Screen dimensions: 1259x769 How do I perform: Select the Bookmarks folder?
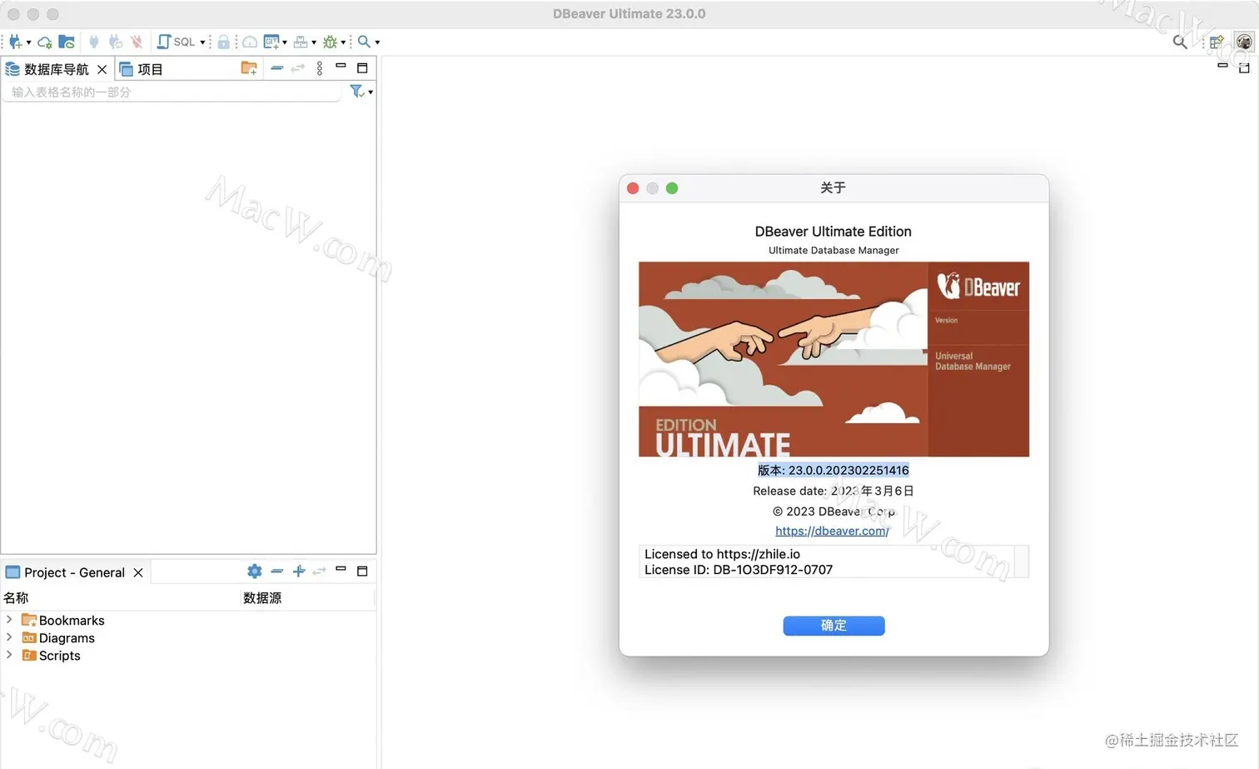(63, 620)
